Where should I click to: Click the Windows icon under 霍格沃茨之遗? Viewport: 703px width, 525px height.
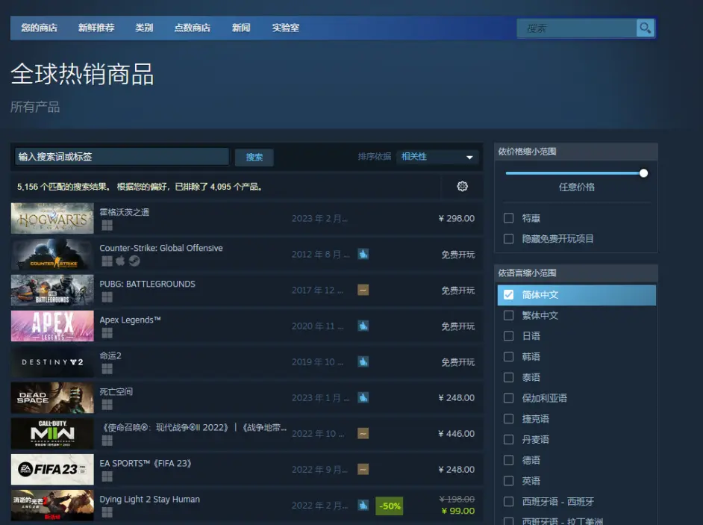pos(107,224)
